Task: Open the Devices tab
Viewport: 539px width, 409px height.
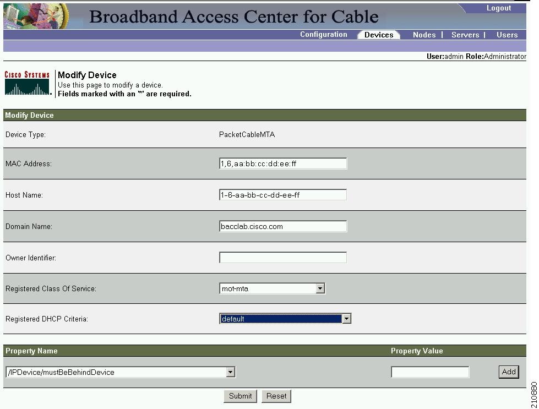Action: pyautogui.click(x=378, y=34)
